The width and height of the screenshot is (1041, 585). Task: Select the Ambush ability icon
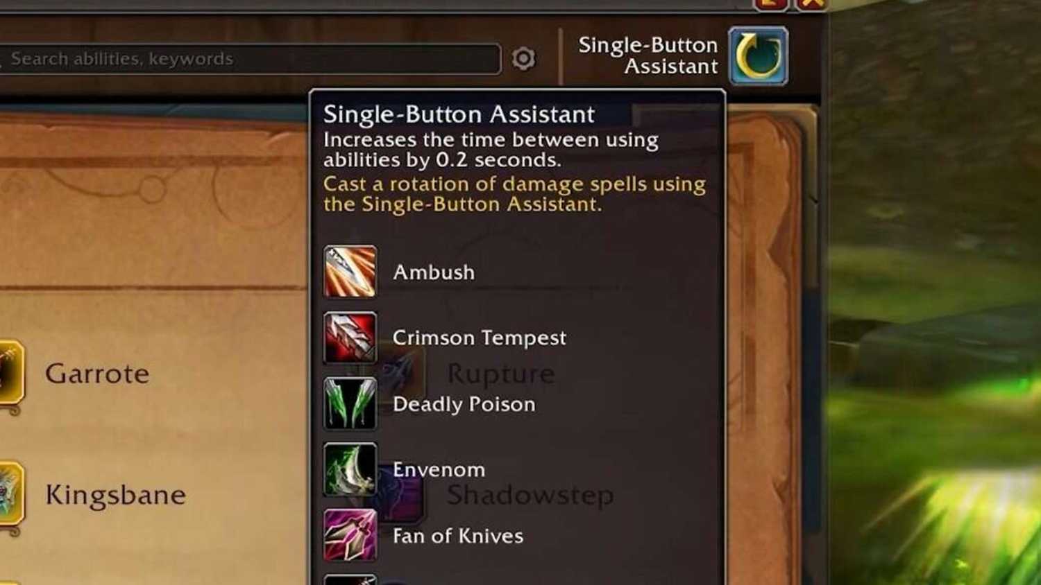[350, 272]
